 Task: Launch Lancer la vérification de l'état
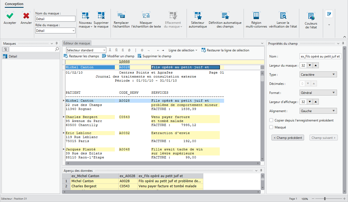[283, 16]
